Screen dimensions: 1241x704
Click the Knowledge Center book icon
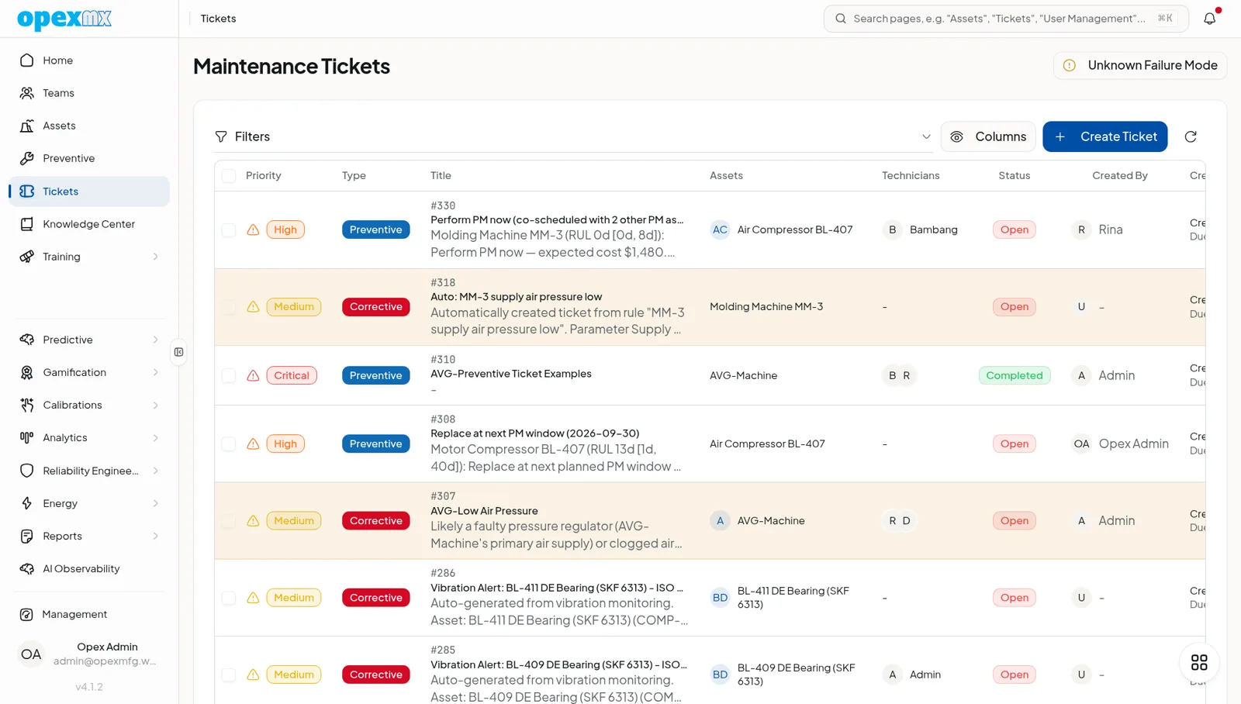tap(27, 224)
